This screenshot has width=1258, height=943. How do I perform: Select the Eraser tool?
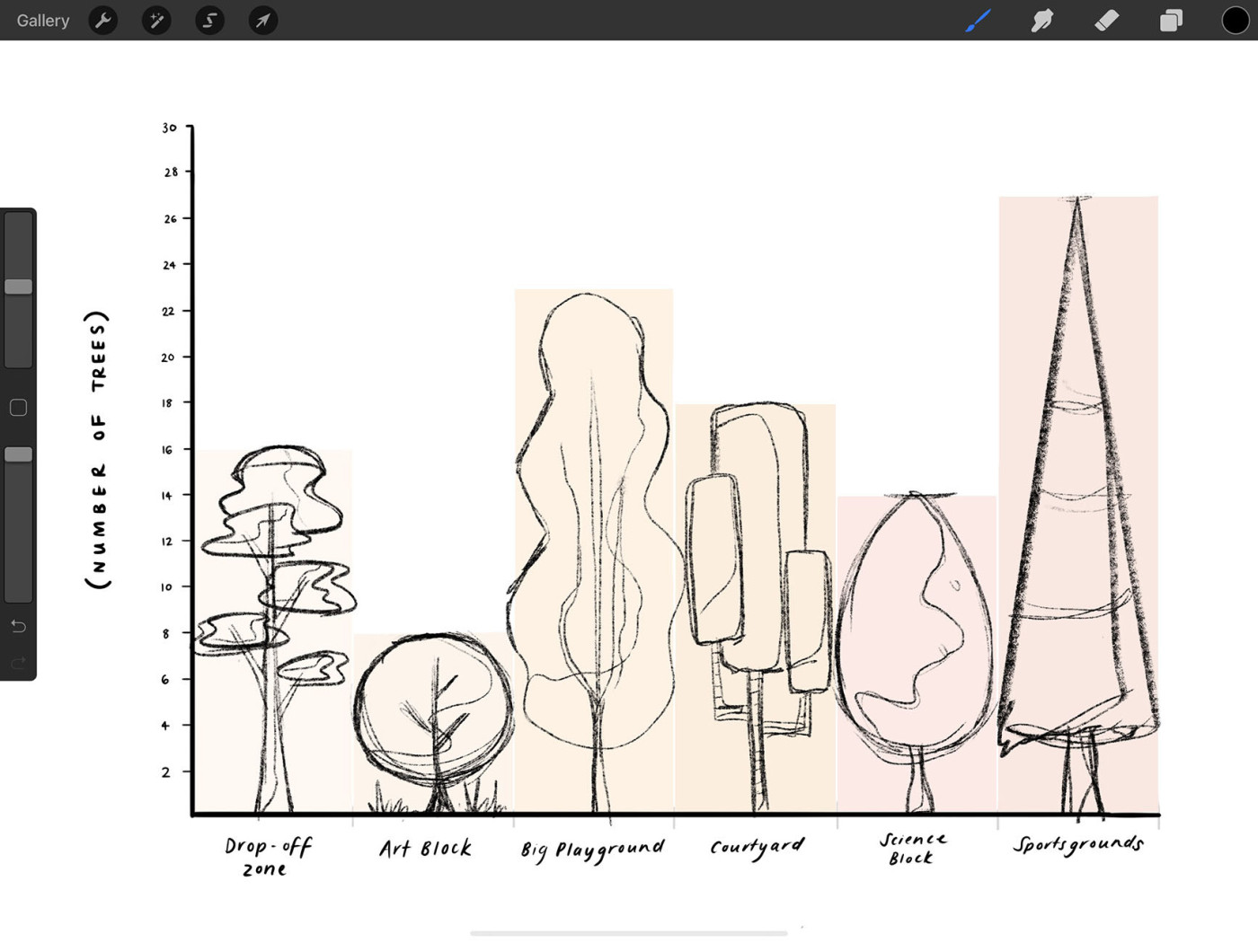tap(1106, 20)
